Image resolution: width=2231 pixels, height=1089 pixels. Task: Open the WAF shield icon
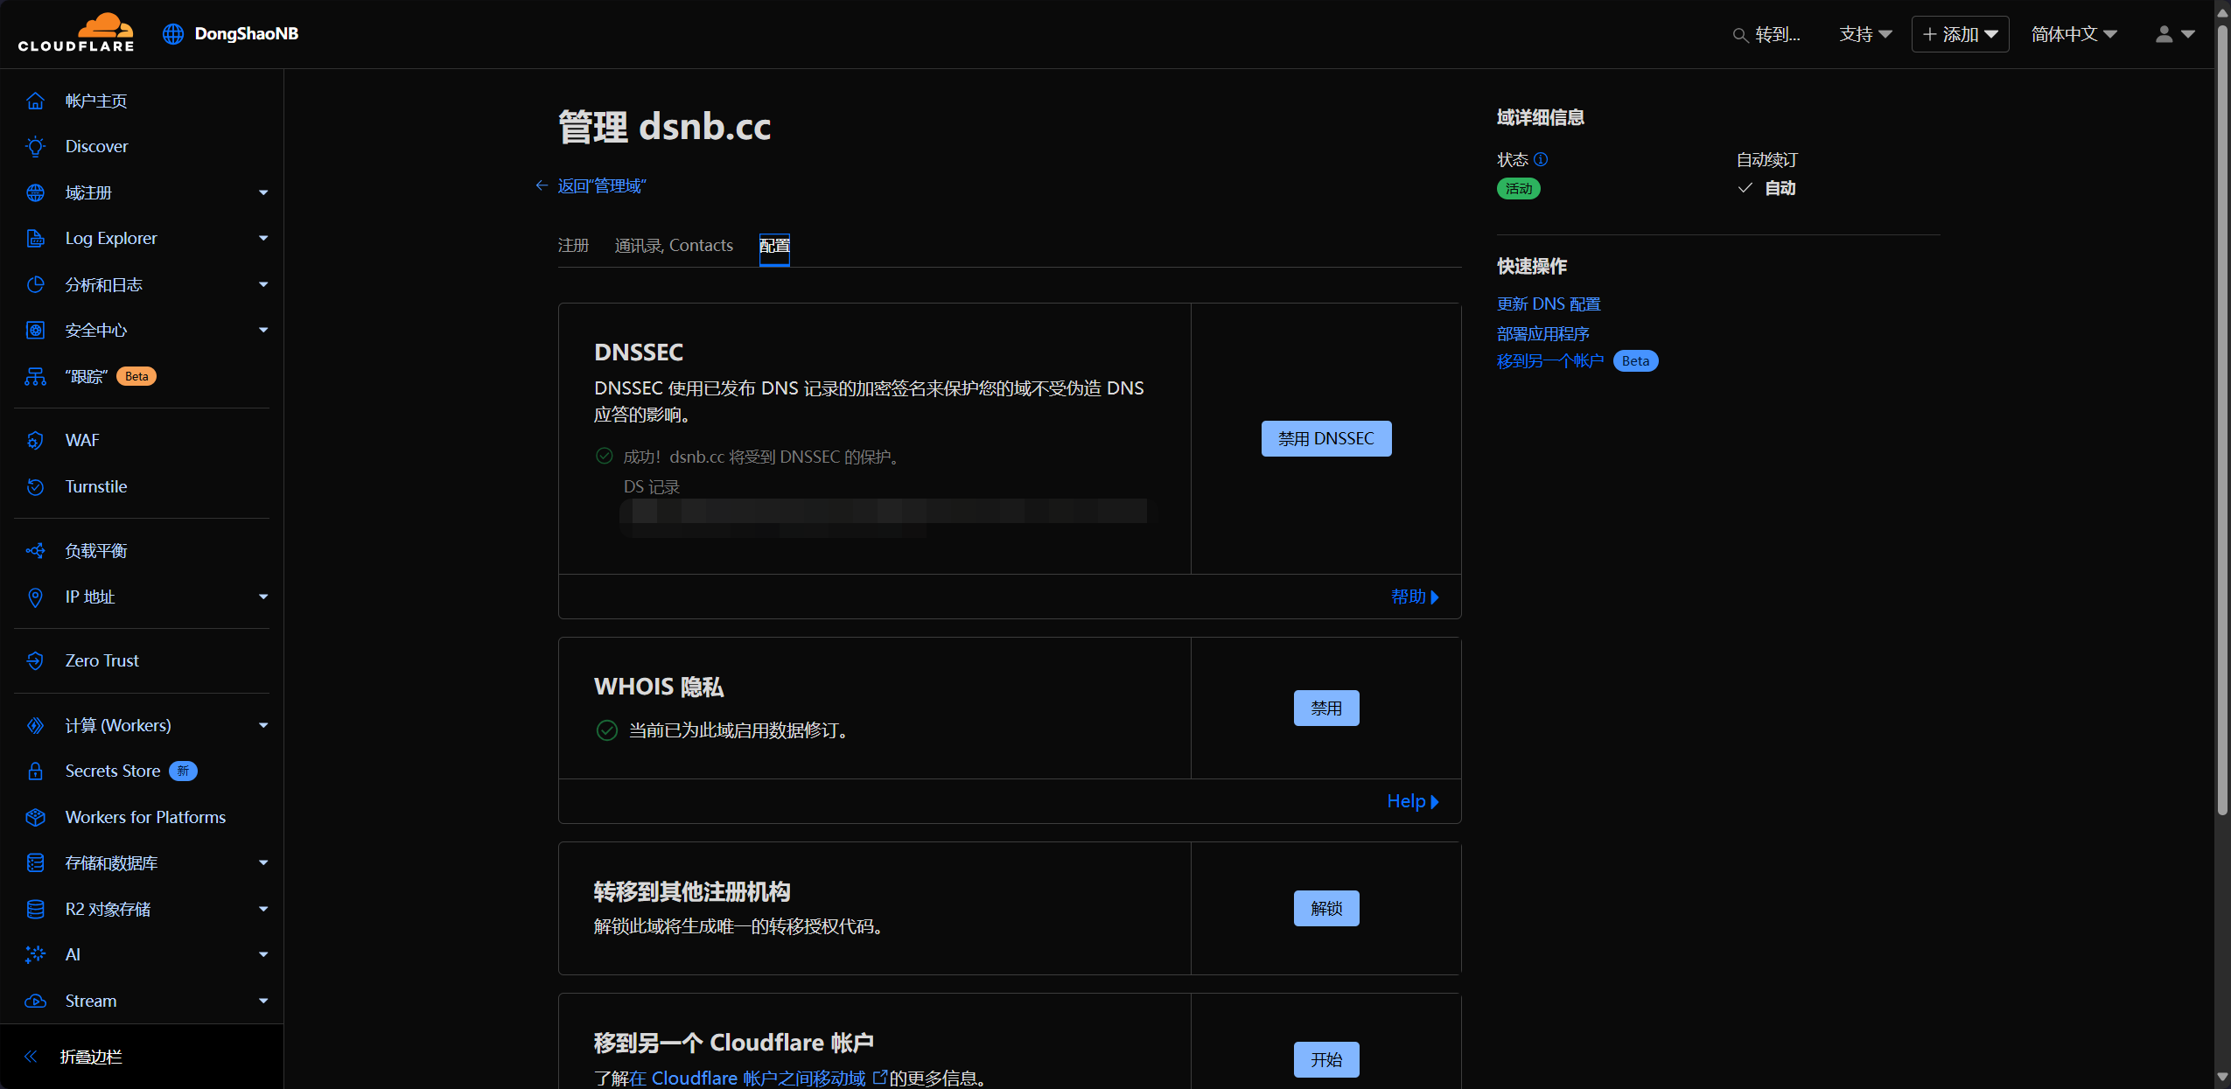[35, 440]
